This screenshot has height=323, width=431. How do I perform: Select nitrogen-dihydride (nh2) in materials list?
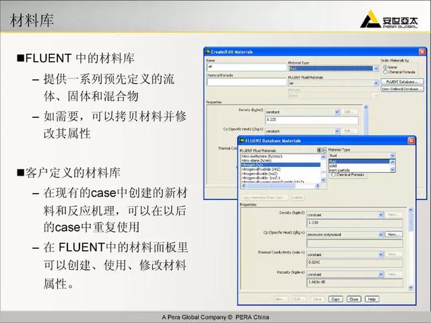pos(280,169)
